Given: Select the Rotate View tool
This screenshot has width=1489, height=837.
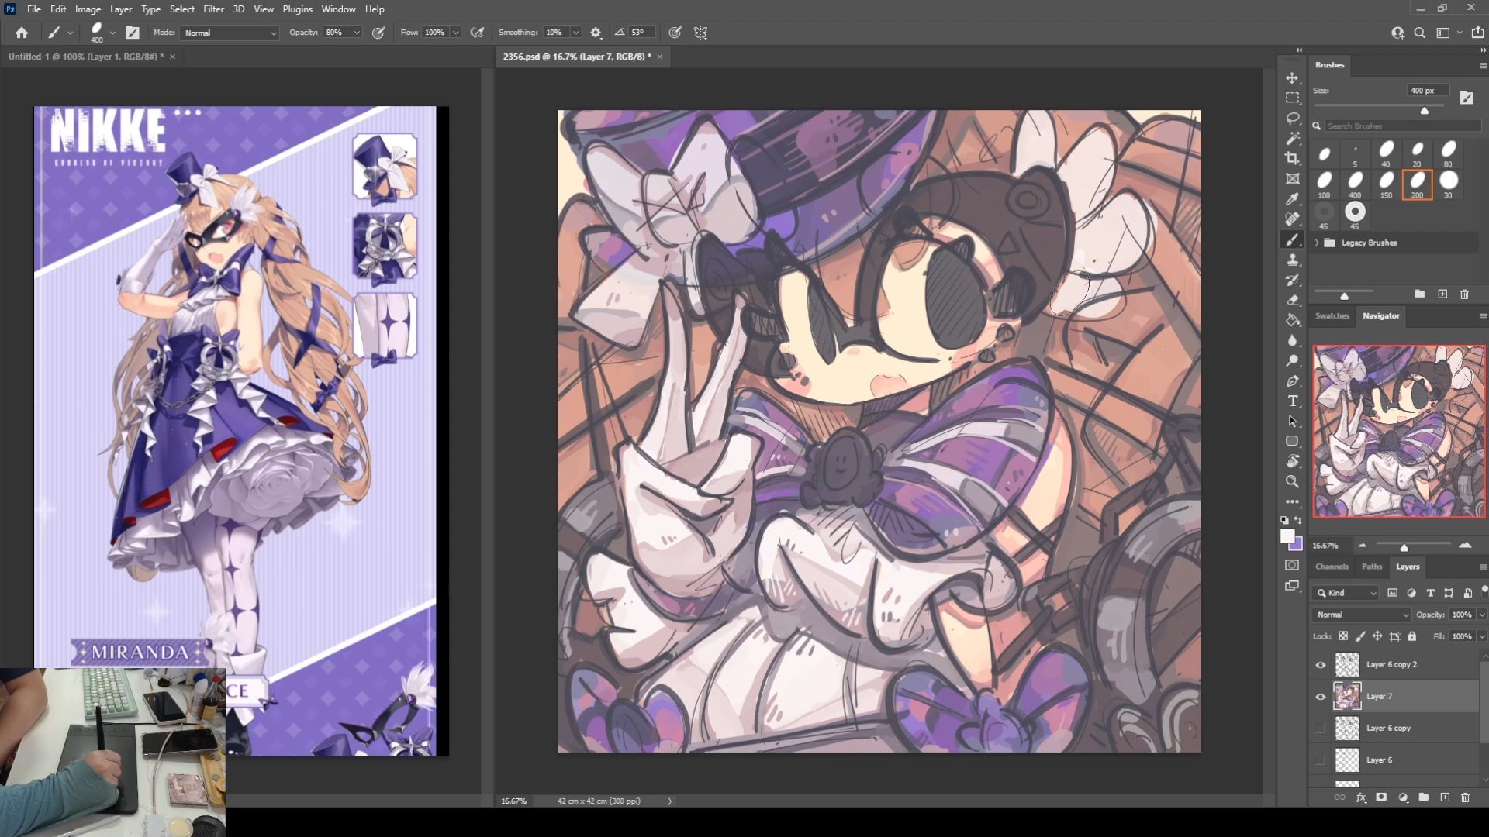Looking at the screenshot, I should click(1292, 462).
